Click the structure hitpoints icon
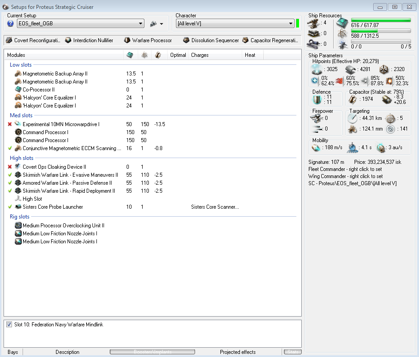This screenshot has height=357, width=419. point(384,70)
